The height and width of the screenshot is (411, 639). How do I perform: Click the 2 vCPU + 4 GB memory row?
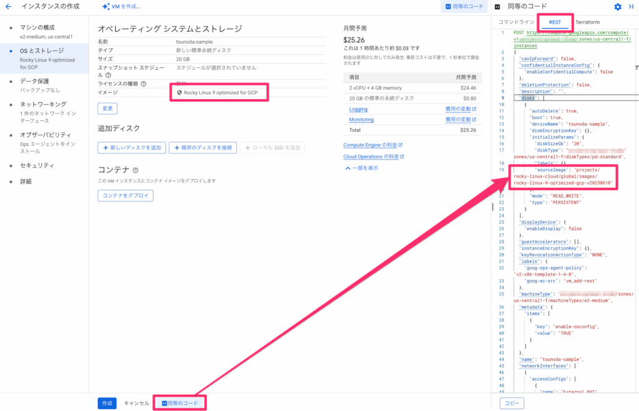pos(412,88)
